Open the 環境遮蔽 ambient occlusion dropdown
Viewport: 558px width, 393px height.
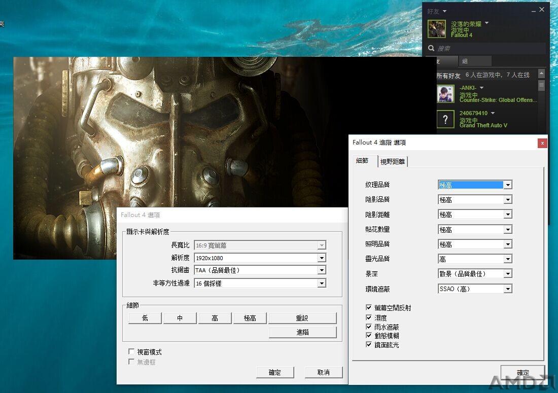tap(475, 289)
